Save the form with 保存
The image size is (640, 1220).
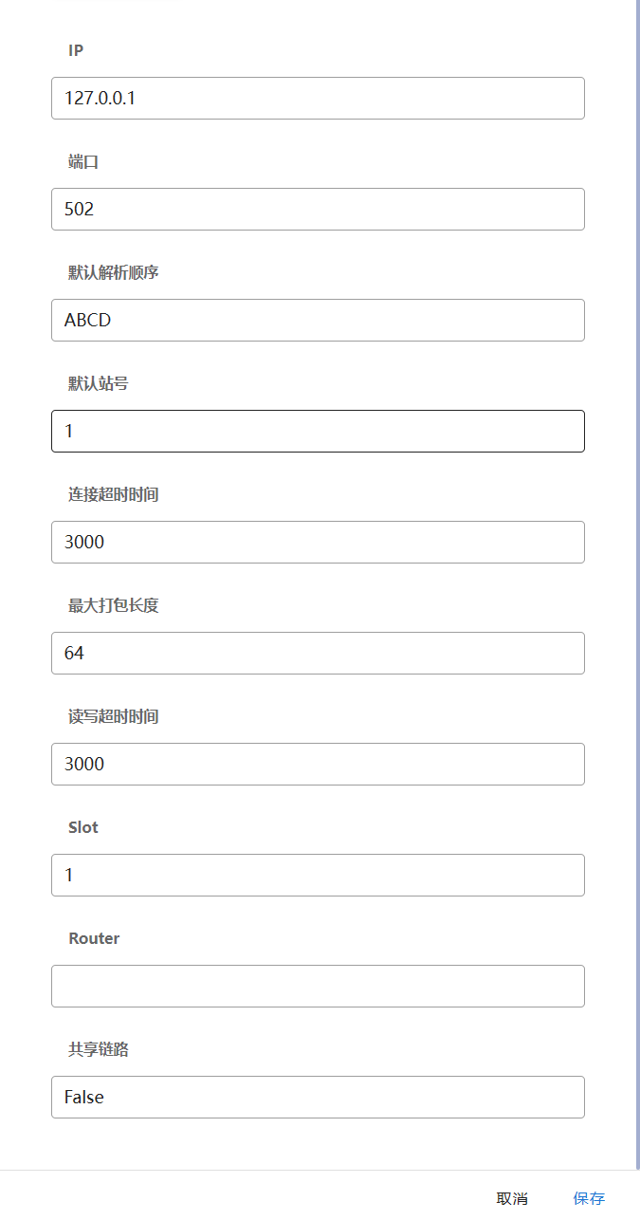[588, 1198]
